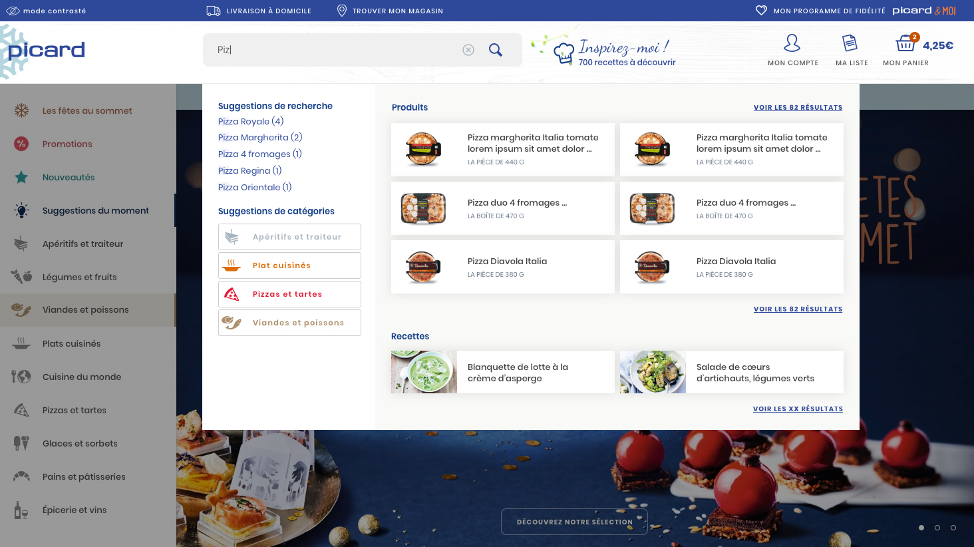This screenshot has width=974, height=547.
Task: Click the Picard logo
Action: point(46,50)
